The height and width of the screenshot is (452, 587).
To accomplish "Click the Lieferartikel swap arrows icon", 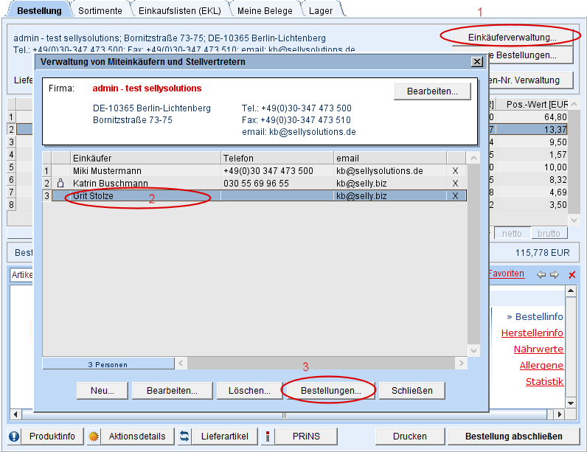I will pyautogui.click(x=184, y=436).
